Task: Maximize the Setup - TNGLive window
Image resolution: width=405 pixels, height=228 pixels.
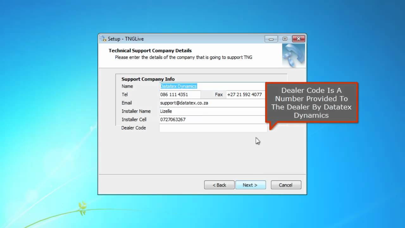Action: coord(285,39)
